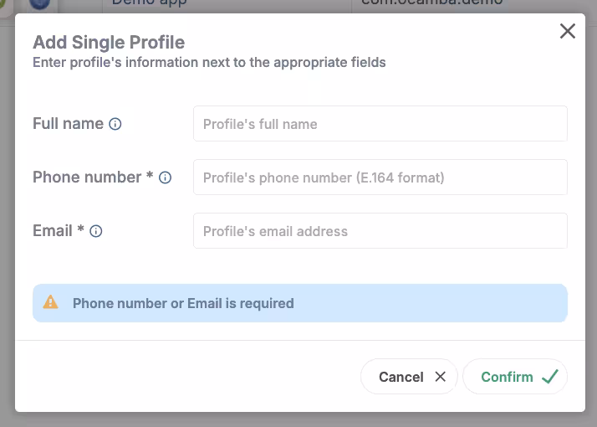Click the "Phone number or Email is required" message
597x427 pixels.
[x=183, y=303]
